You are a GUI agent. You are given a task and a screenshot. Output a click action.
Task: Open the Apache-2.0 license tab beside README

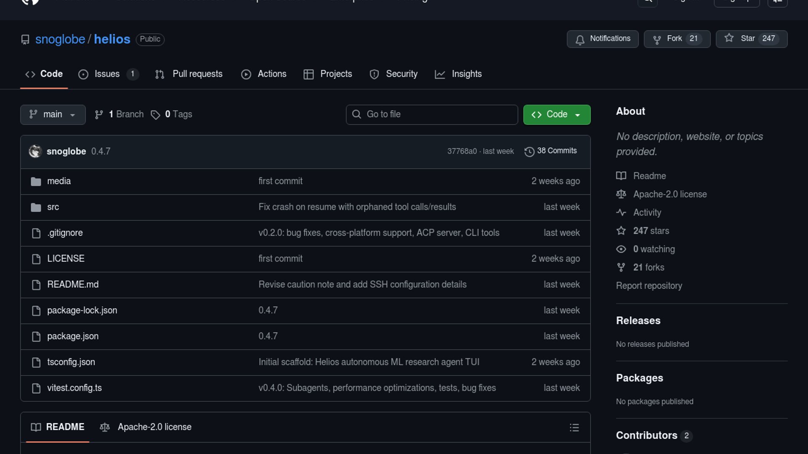(x=154, y=427)
